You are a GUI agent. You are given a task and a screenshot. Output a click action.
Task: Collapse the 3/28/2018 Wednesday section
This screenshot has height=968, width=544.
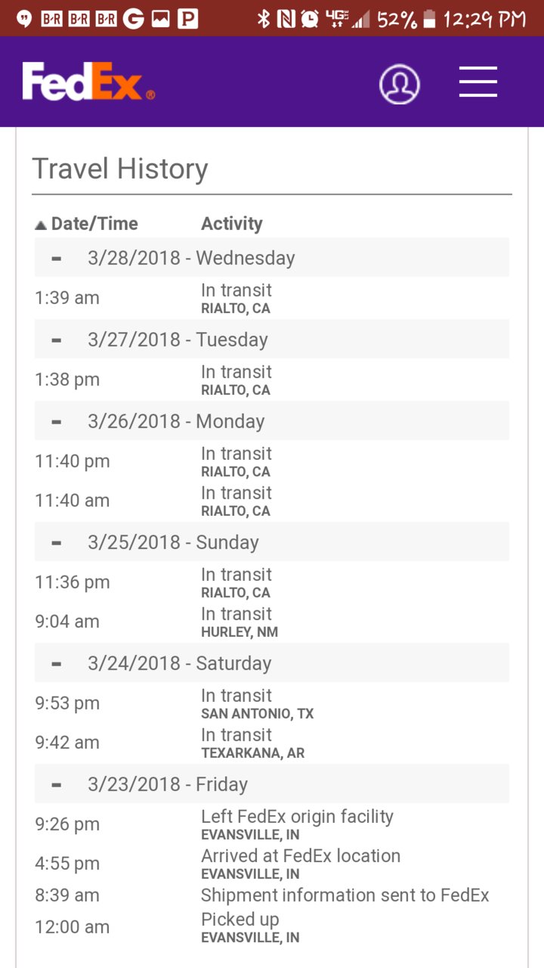click(x=57, y=258)
